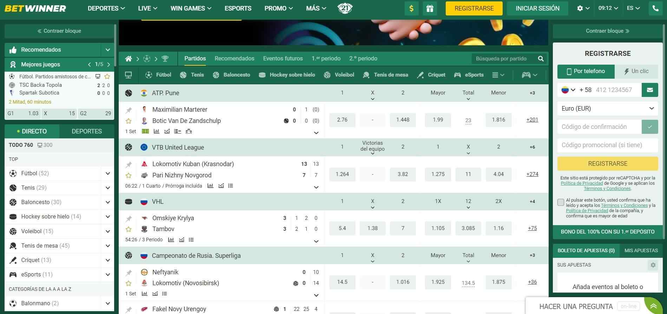Open the gift bonus icon
Image resolution: width=667 pixels, height=314 pixels.
430,8
